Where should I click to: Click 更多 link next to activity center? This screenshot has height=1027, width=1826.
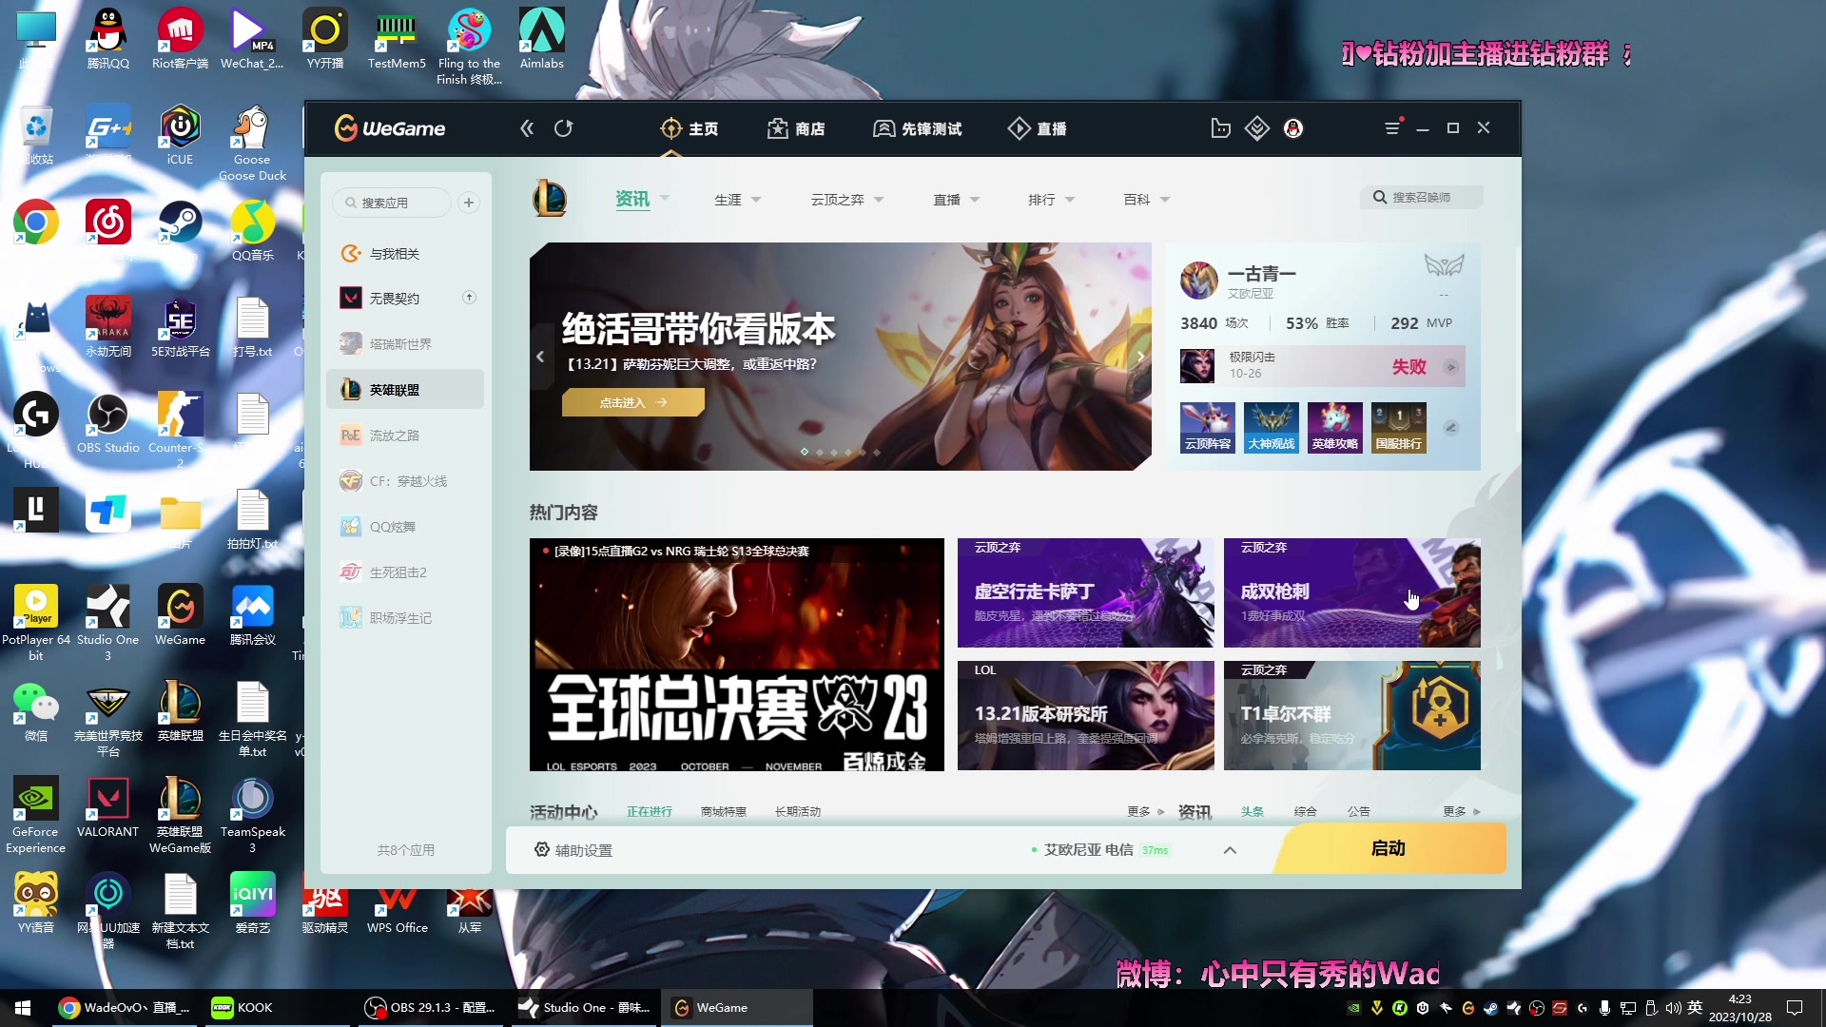1145,811
